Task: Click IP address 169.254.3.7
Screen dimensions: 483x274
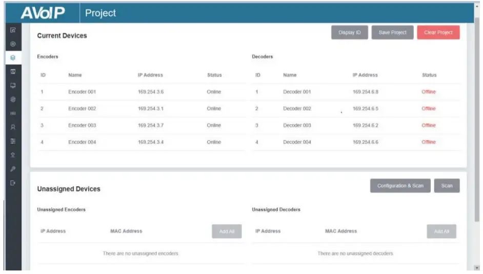Action: tap(151, 125)
